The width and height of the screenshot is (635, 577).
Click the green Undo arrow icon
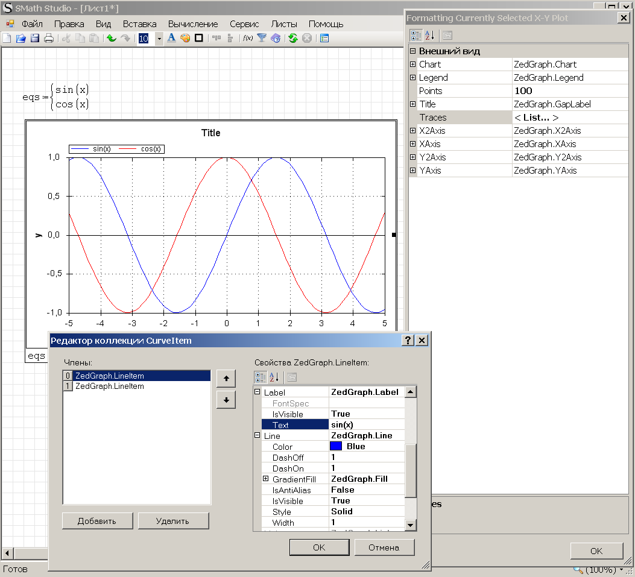(112, 39)
